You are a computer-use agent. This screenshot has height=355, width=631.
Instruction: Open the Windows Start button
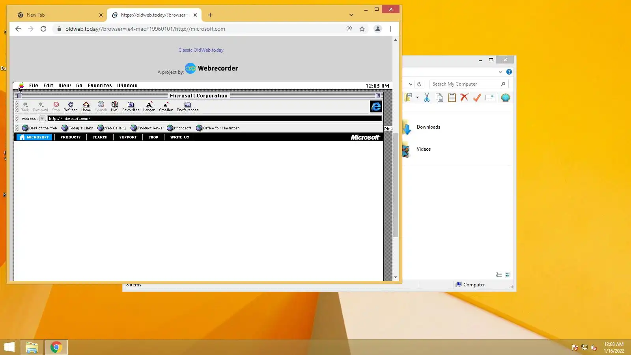9,347
